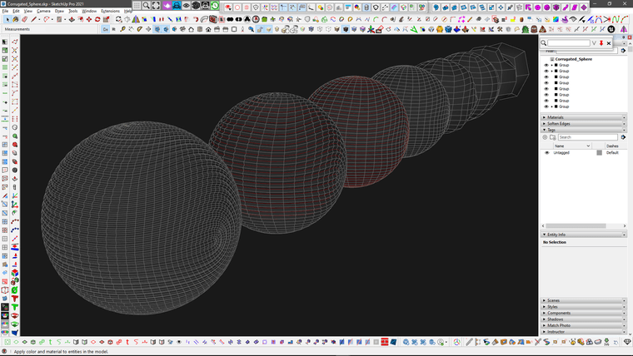
Task: Click the Tags search input field
Action: 587,137
